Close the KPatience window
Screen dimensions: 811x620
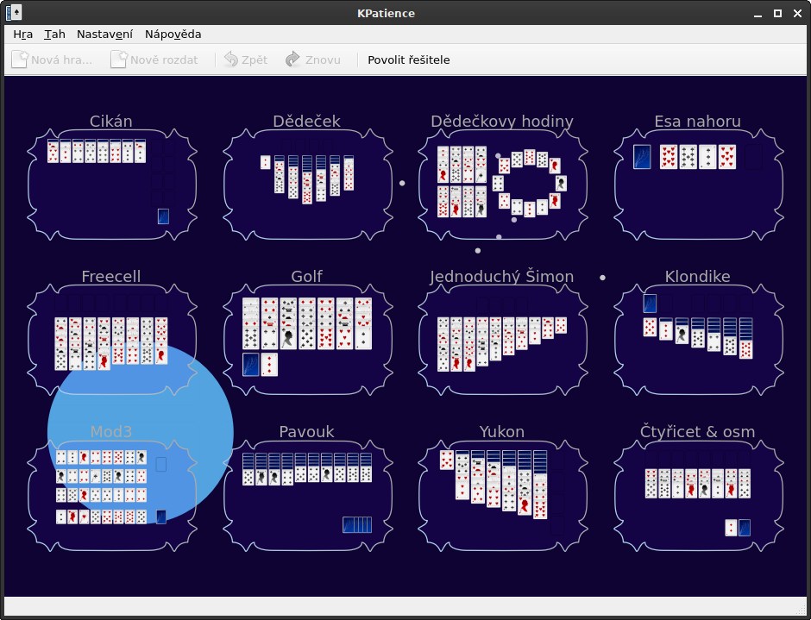pos(797,14)
